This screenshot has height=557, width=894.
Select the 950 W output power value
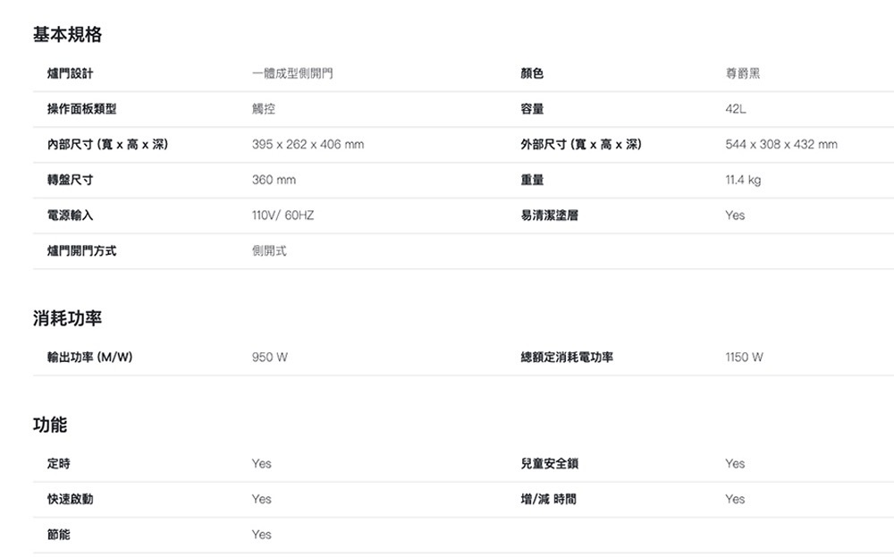[270, 358]
